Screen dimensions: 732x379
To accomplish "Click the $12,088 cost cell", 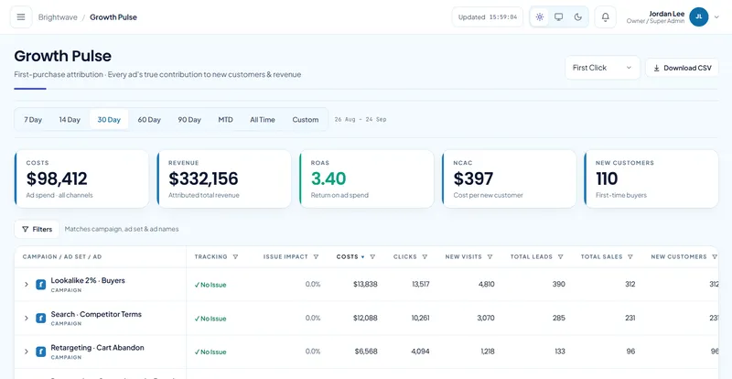I will click(x=365, y=318).
